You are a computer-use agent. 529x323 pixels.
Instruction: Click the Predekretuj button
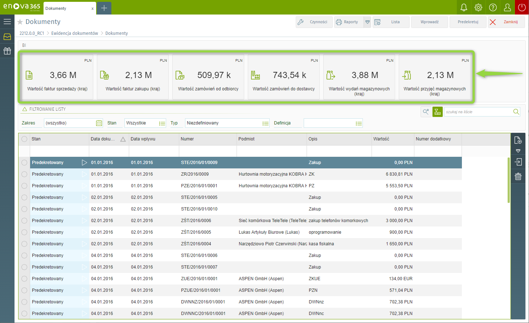[x=468, y=22]
